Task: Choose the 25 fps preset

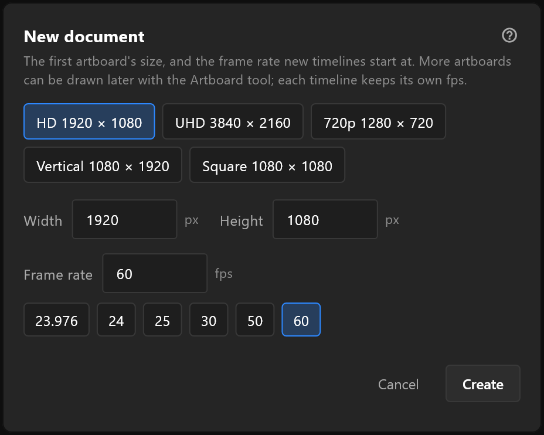Action: pos(162,320)
